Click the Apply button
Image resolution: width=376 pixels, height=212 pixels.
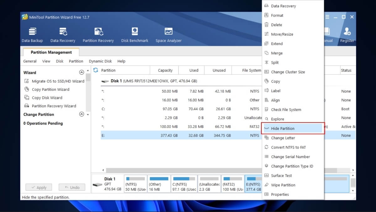pos(39,187)
